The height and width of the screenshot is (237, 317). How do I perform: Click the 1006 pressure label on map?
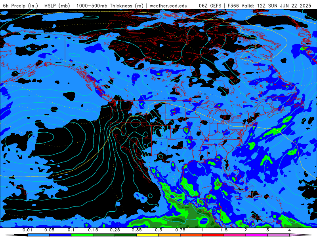[269, 85]
